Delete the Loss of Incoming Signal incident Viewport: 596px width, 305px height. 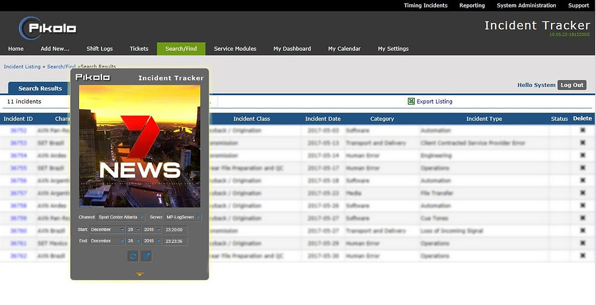pos(583,231)
